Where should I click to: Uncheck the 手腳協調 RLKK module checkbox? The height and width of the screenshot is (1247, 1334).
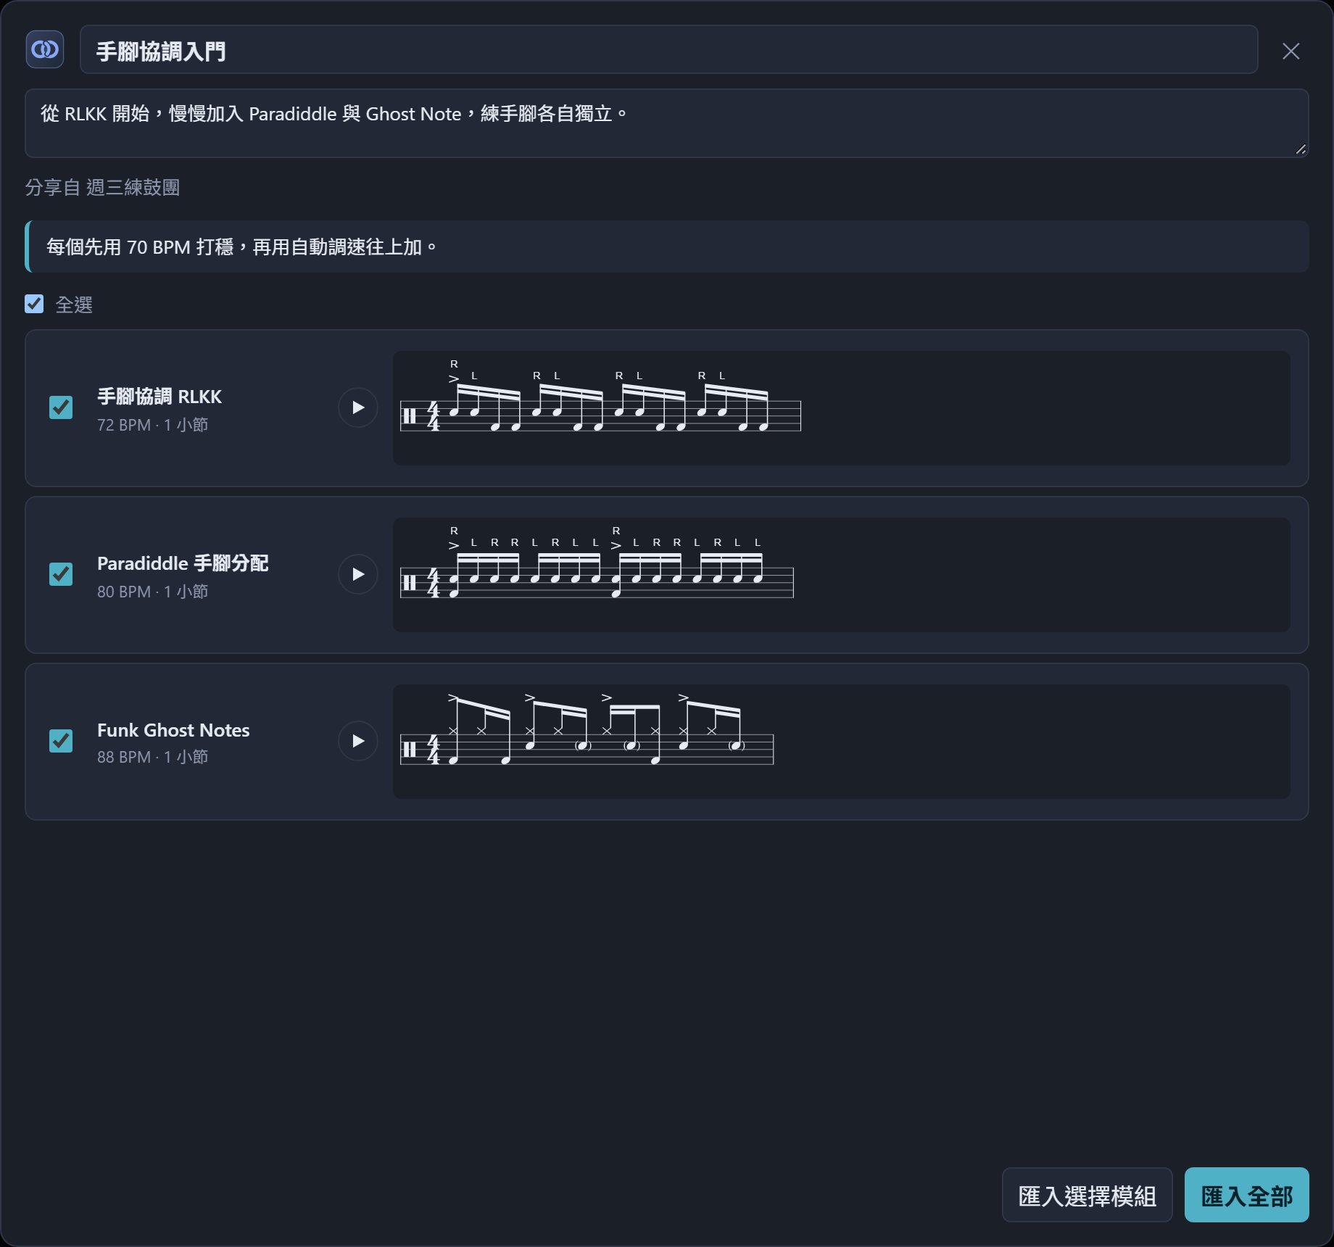(61, 407)
